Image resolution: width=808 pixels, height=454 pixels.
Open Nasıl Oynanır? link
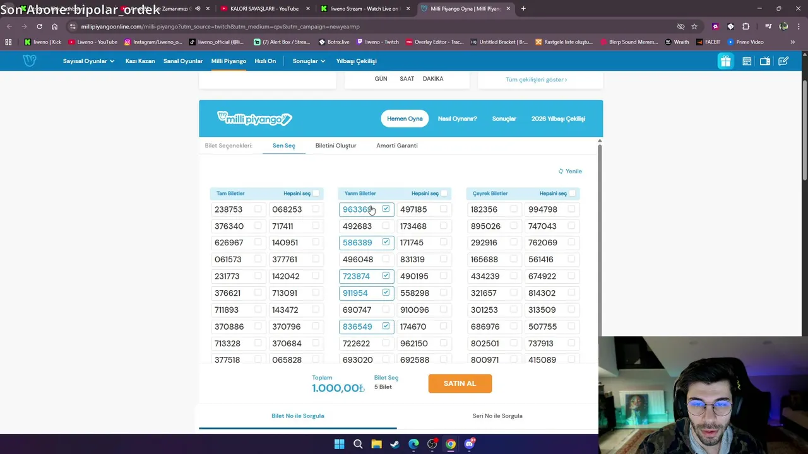457,119
